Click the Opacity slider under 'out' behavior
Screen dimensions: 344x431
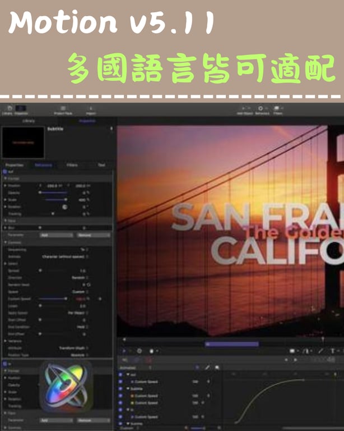53,193
